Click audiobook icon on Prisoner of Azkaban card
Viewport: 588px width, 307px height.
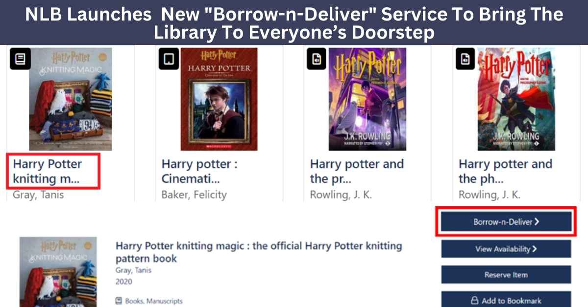(x=317, y=59)
